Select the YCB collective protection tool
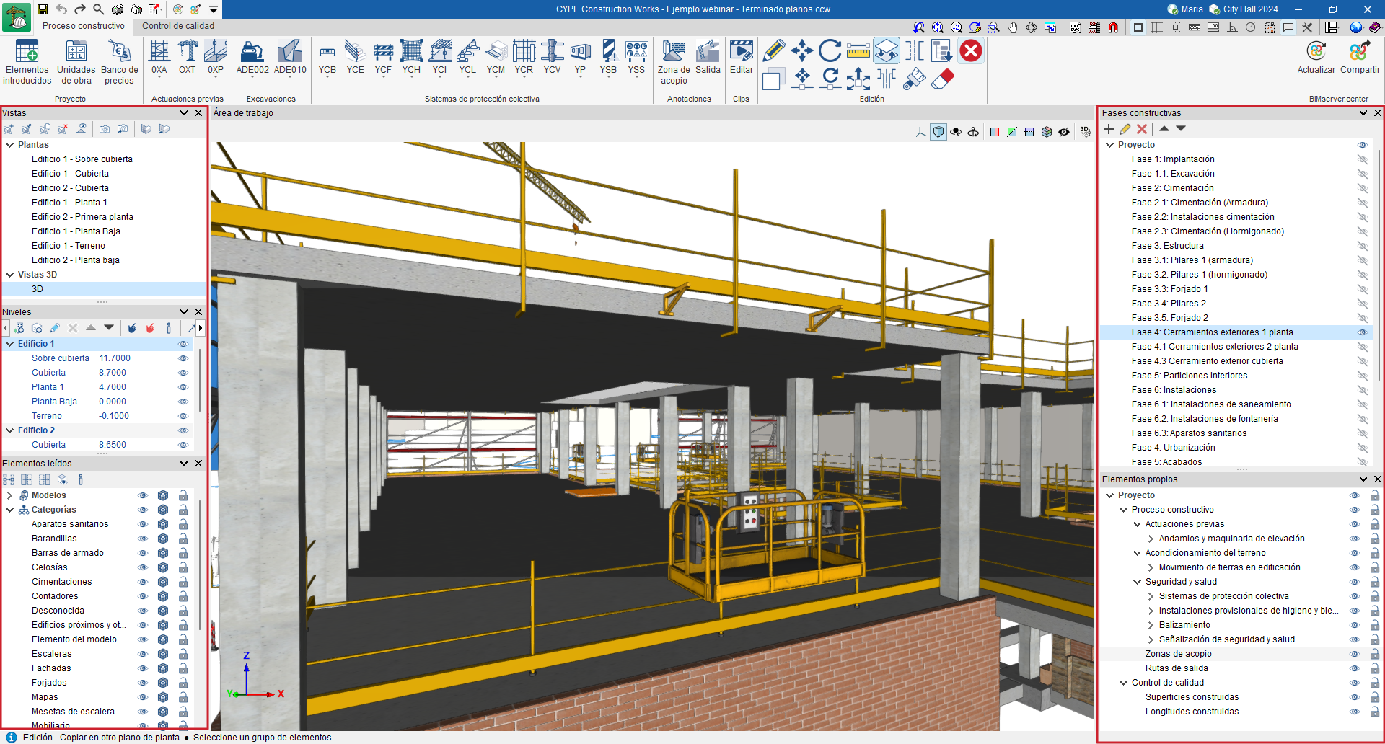1385x744 pixels. click(327, 53)
